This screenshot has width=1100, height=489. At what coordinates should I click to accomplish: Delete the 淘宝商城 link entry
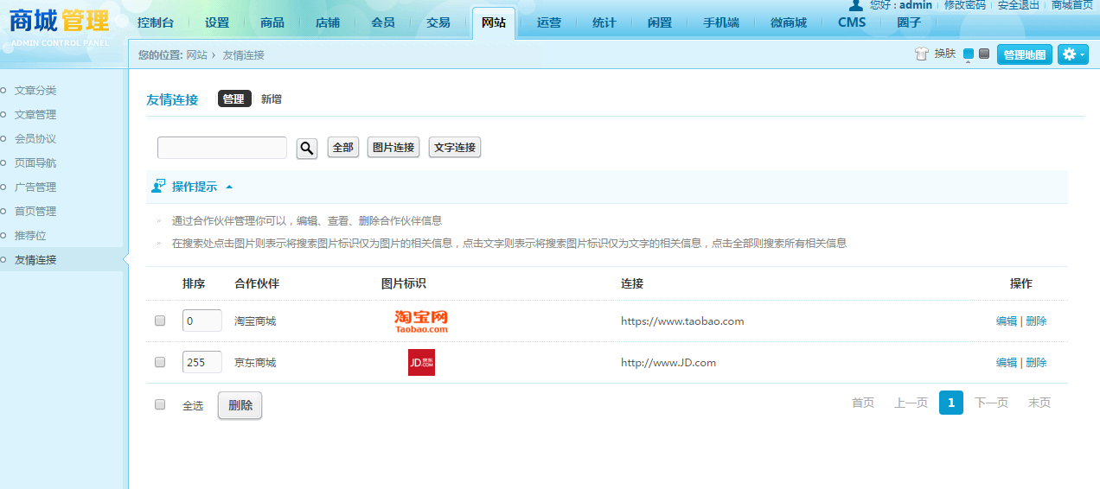tap(1036, 321)
